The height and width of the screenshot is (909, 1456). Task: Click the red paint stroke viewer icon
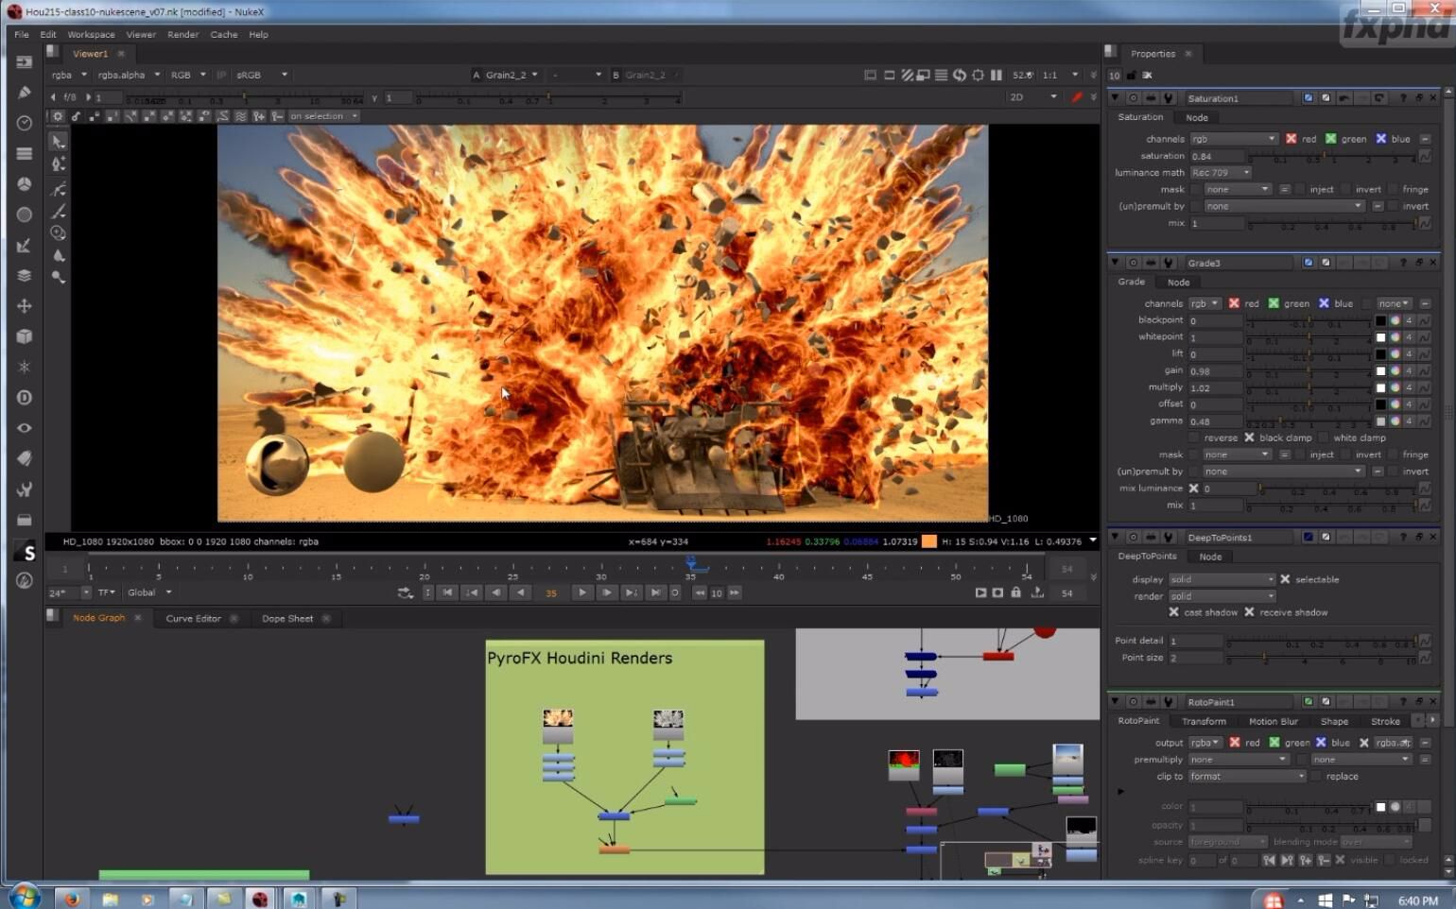(x=1076, y=97)
